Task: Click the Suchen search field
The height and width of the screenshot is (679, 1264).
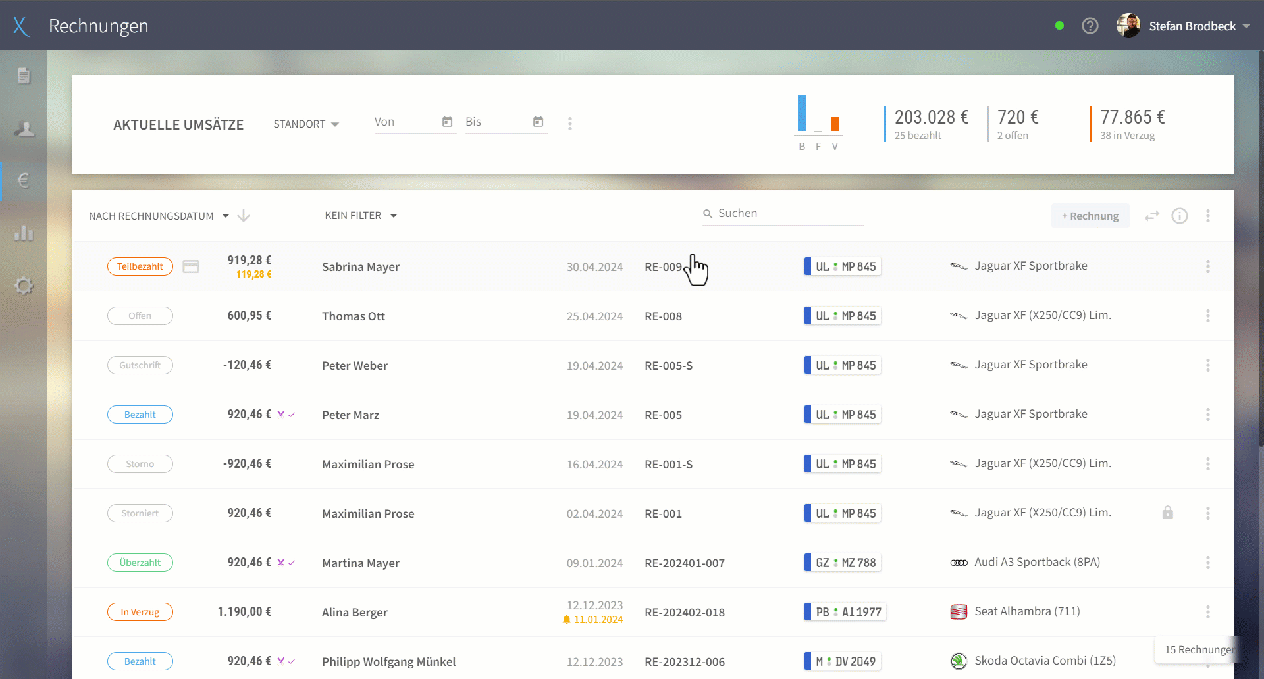Action: coord(783,213)
